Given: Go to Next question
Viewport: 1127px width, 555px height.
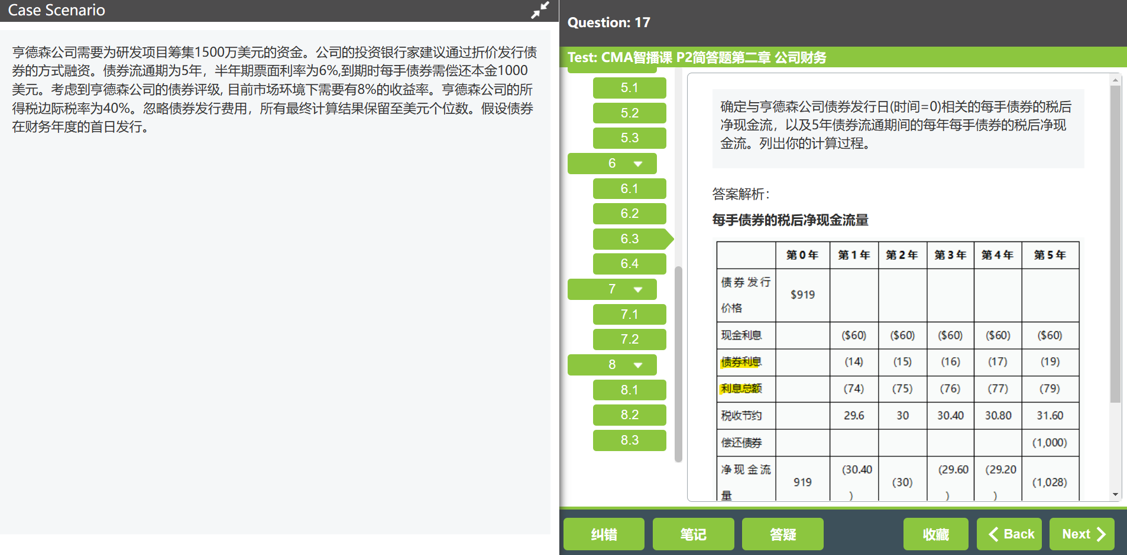Looking at the screenshot, I should [1082, 534].
